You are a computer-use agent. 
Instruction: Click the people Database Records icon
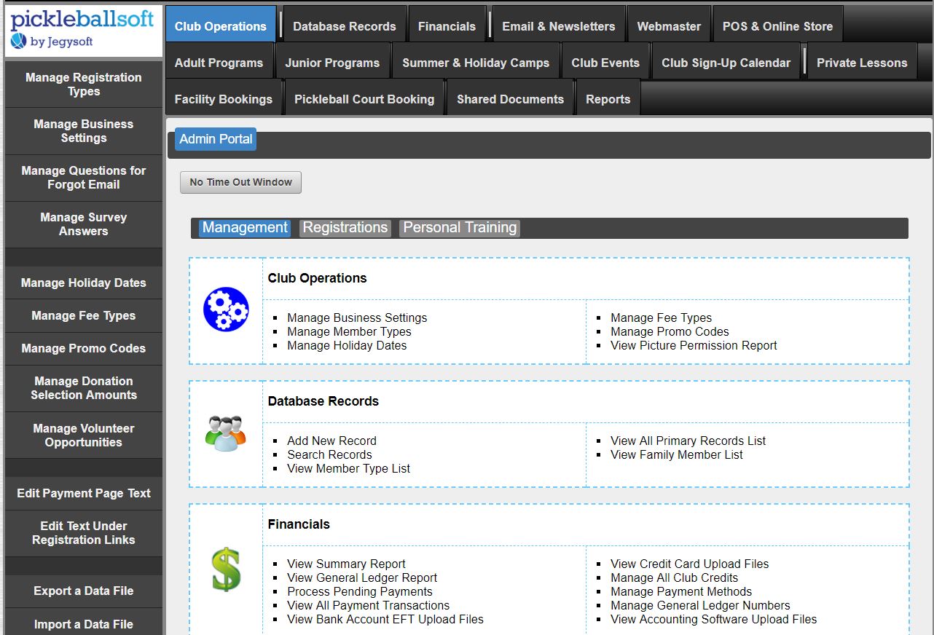226,433
